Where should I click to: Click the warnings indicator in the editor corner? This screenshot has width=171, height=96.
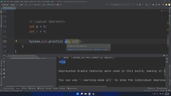162,11
